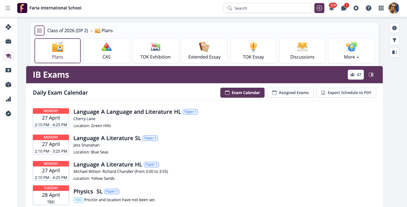Click Export Schedule to PDF button
Image resolution: width=407 pixels, height=207 pixels.
[x=346, y=93]
